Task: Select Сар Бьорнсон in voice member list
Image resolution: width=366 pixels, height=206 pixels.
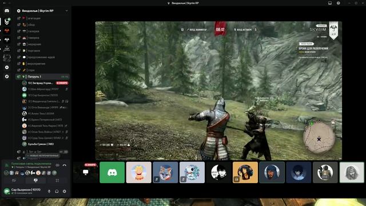Action: click(45, 96)
